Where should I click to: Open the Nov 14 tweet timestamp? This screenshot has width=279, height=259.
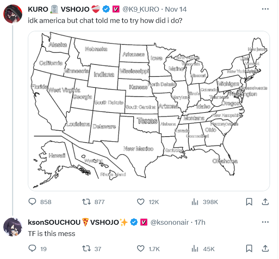click(x=176, y=9)
